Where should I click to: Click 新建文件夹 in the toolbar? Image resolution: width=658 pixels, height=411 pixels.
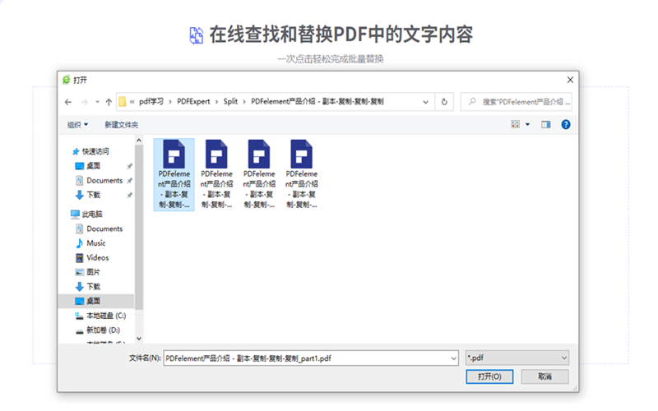click(121, 124)
